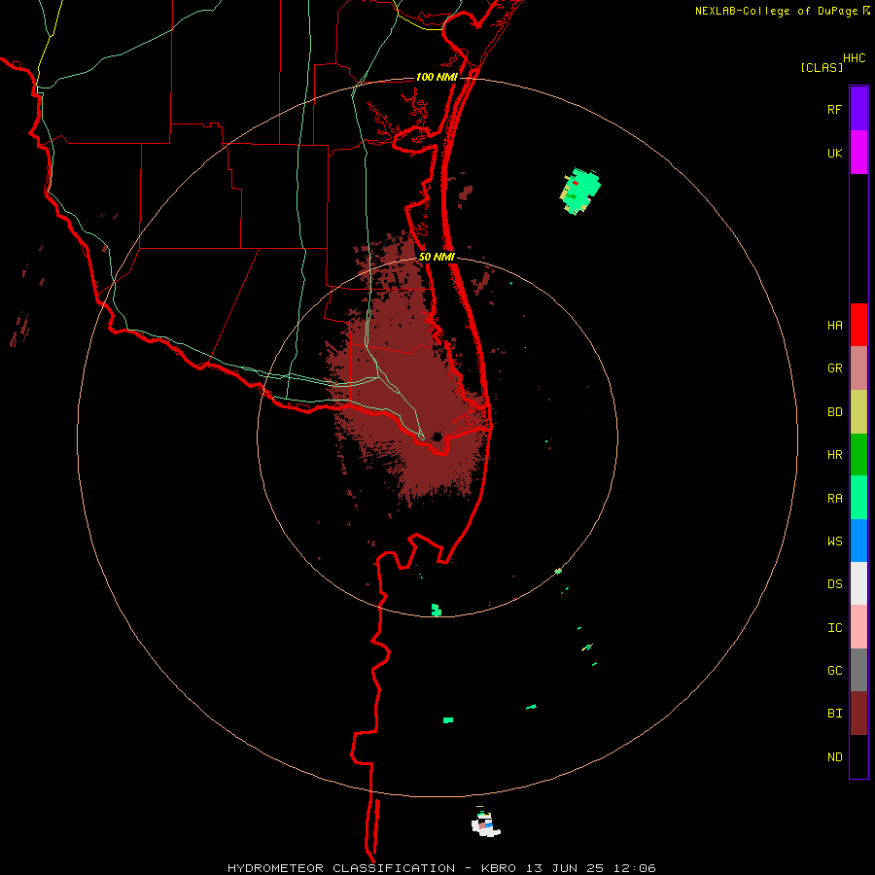Click the ND legend label

pyautogui.click(x=834, y=757)
